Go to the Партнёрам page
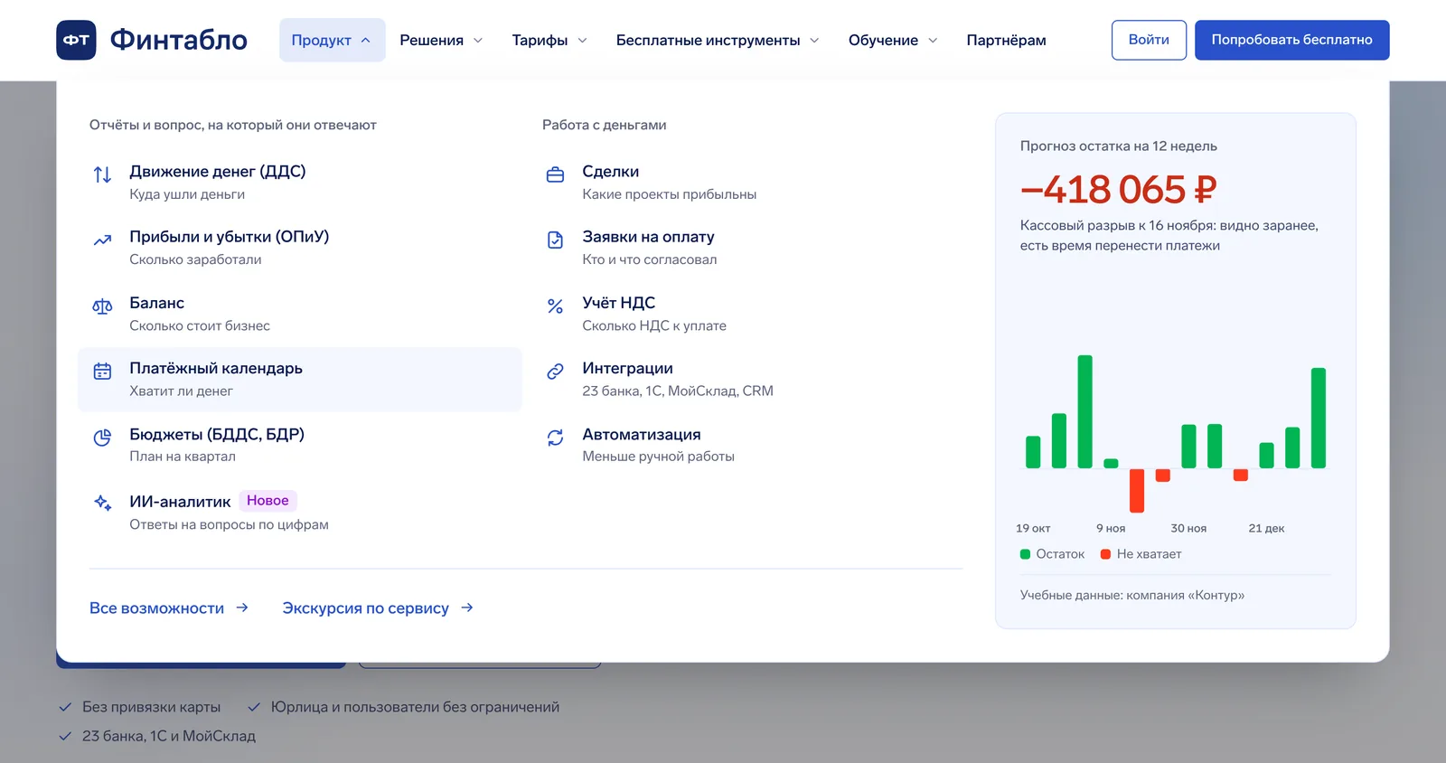 pyautogui.click(x=1006, y=40)
